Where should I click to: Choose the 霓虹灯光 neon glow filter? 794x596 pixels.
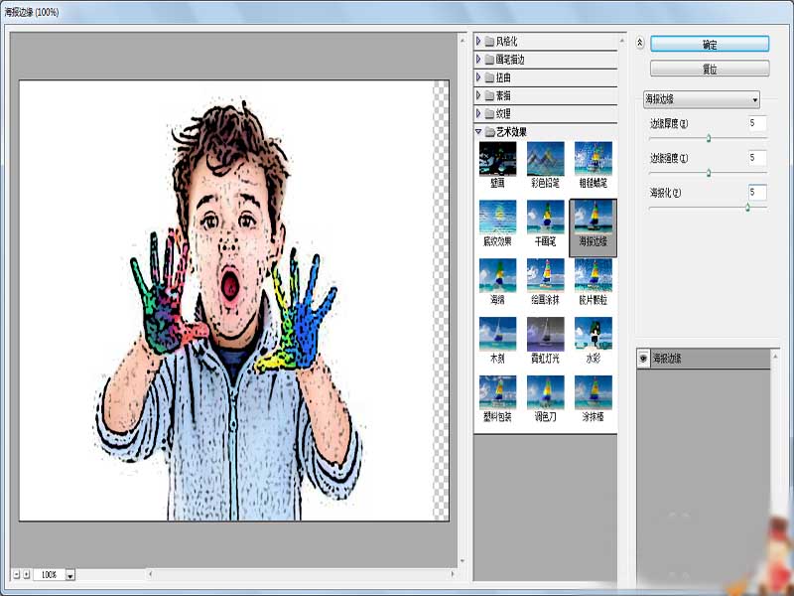(545, 341)
